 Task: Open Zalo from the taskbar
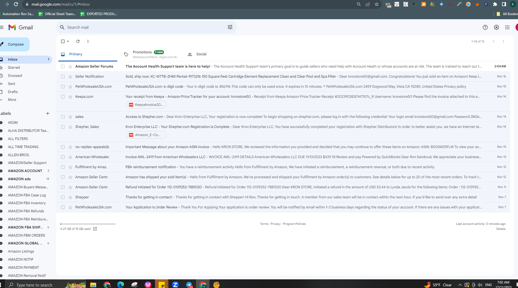pyautogui.click(x=175, y=285)
